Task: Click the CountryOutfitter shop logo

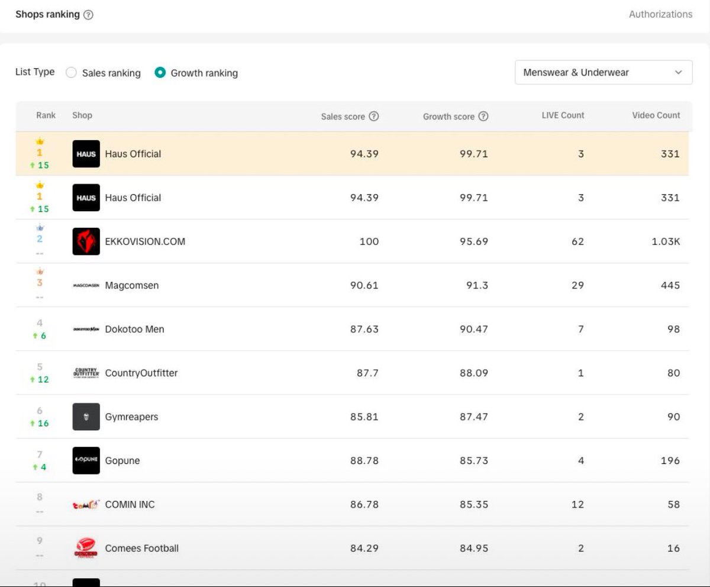Action: point(86,373)
